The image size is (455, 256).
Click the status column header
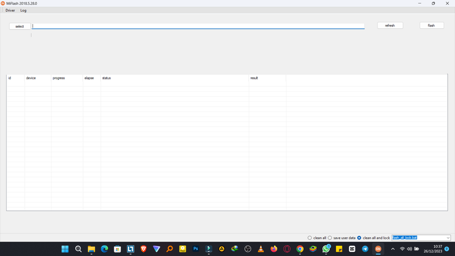pos(175,78)
